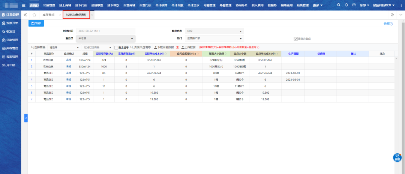The height and width of the screenshot is (174, 405).
Task: Toggle the 剩余清零 checkbox
Action: pyautogui.click(x=116, y=48)
